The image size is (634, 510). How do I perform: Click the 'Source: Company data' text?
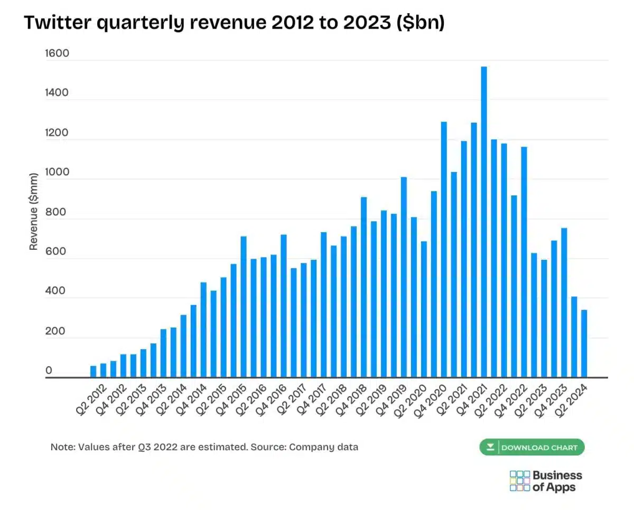(304, 447)
